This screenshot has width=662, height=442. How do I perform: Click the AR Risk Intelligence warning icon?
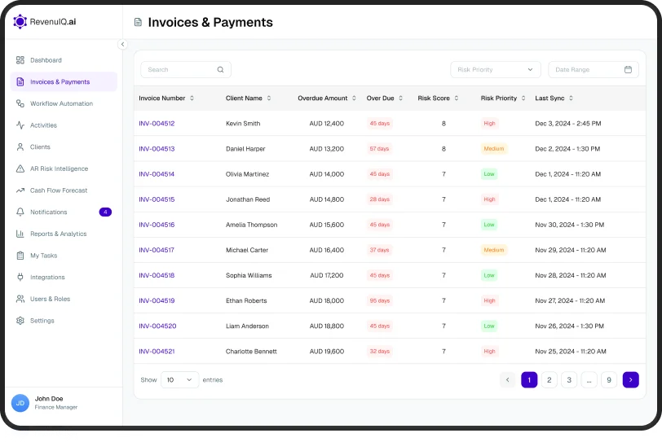20,168
